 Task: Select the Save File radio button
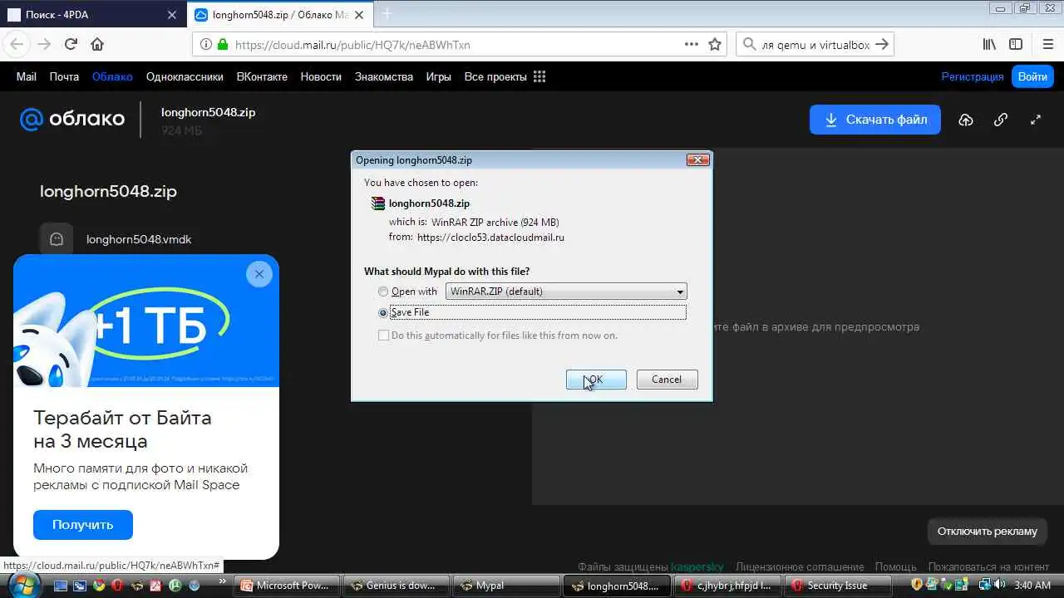(x=383, y=313)
